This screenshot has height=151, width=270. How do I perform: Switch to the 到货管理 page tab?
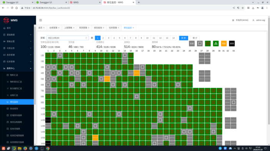pos(83,28)
